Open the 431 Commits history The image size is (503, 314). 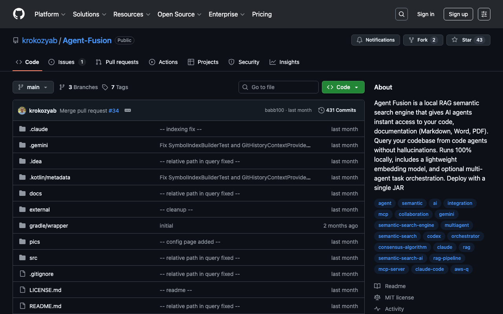[x=337, y=110]
